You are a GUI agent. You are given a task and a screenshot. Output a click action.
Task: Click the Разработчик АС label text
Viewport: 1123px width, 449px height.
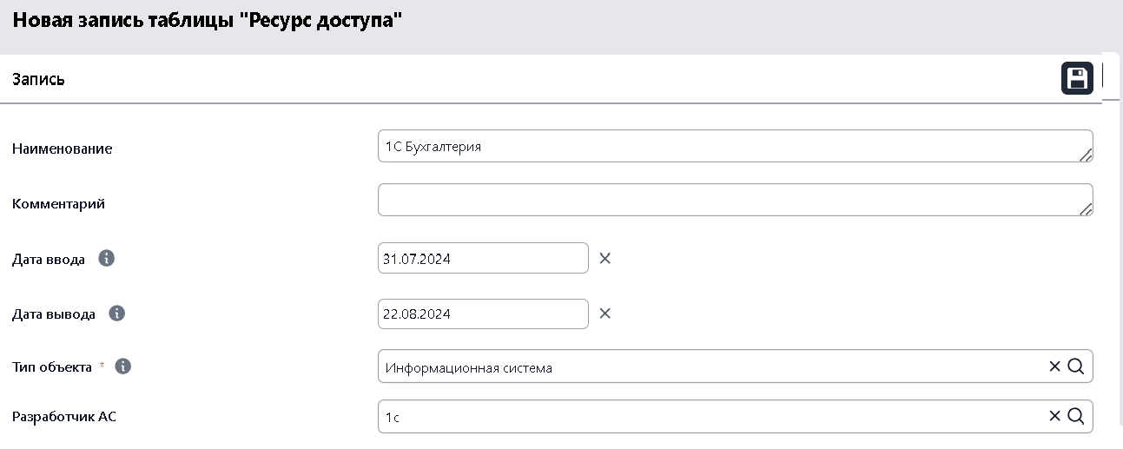click(64, 417)
